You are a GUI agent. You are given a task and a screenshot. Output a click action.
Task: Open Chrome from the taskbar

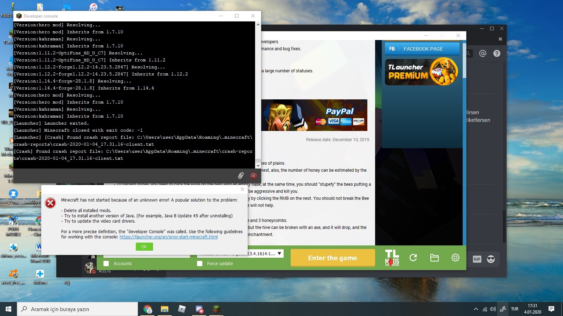148,309
